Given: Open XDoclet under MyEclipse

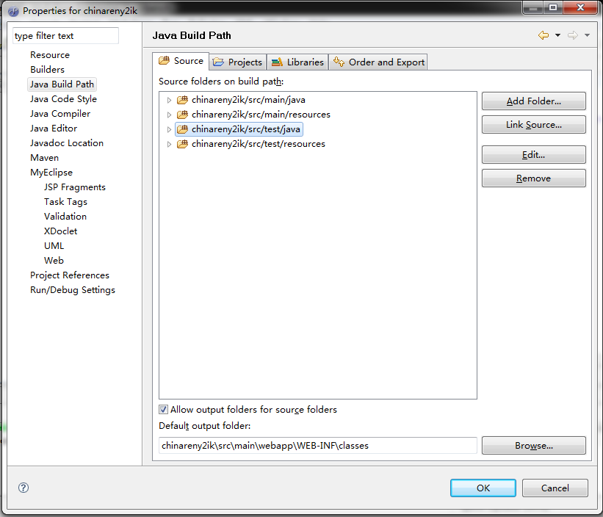Looking at the screenshot, I should tap(61, 231).
